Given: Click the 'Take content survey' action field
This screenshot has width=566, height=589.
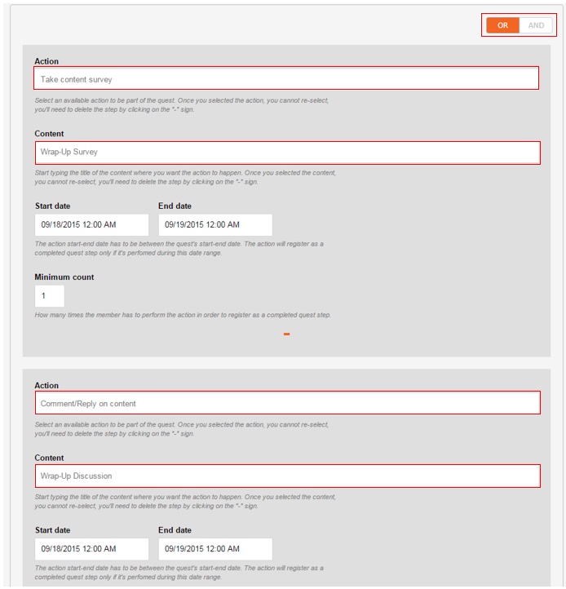Looking at the screenshot, I should coord(286,78).
